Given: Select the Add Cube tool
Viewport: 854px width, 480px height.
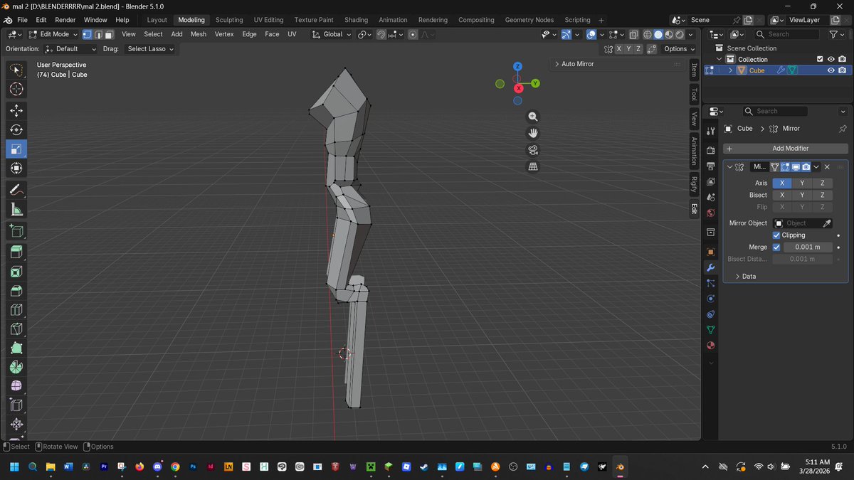Looking at the screenshot, I should 16,231.
